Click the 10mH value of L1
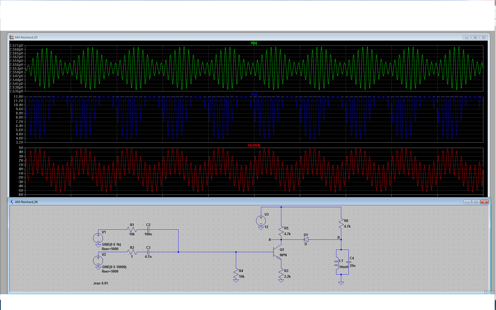This screenshot has height=310, width=496. pyautogui.click(x=344, y=267)
